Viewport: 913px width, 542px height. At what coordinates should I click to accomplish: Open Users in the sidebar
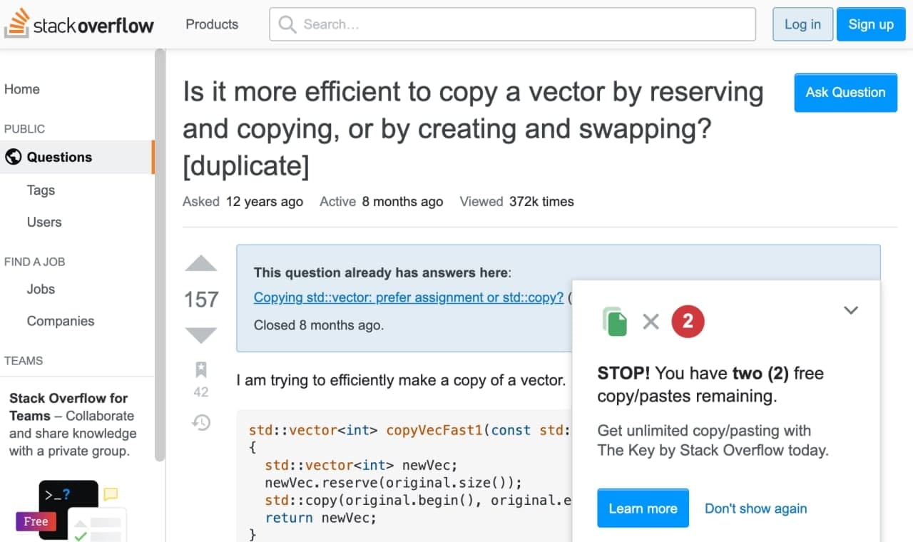(44, 222)
